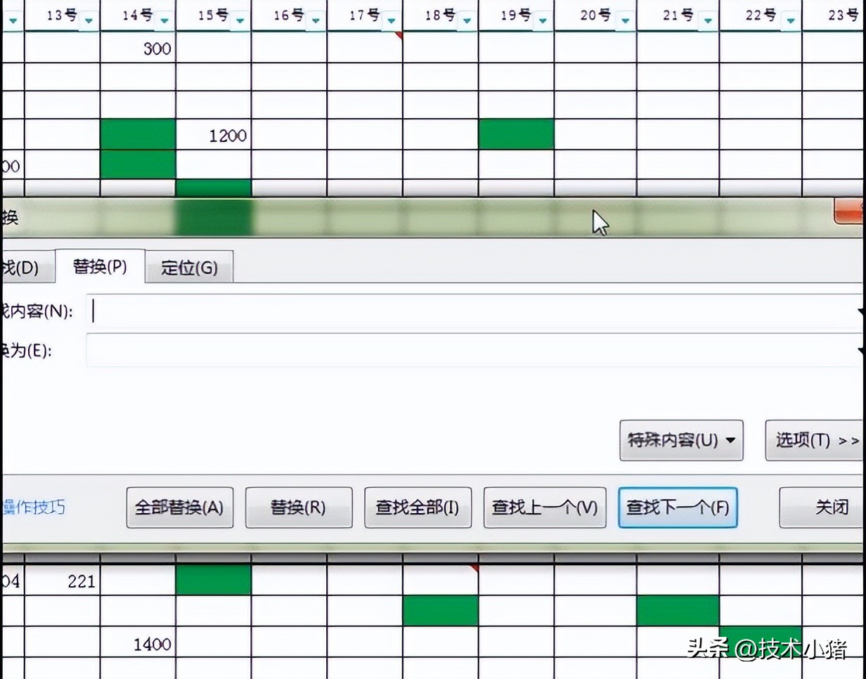Open the filter dropdown on column 20号
866x679 pixels.
click(x=625, y=20)
